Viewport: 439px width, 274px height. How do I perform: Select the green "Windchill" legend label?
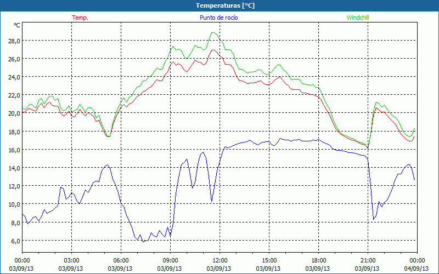tap(358, 18)
